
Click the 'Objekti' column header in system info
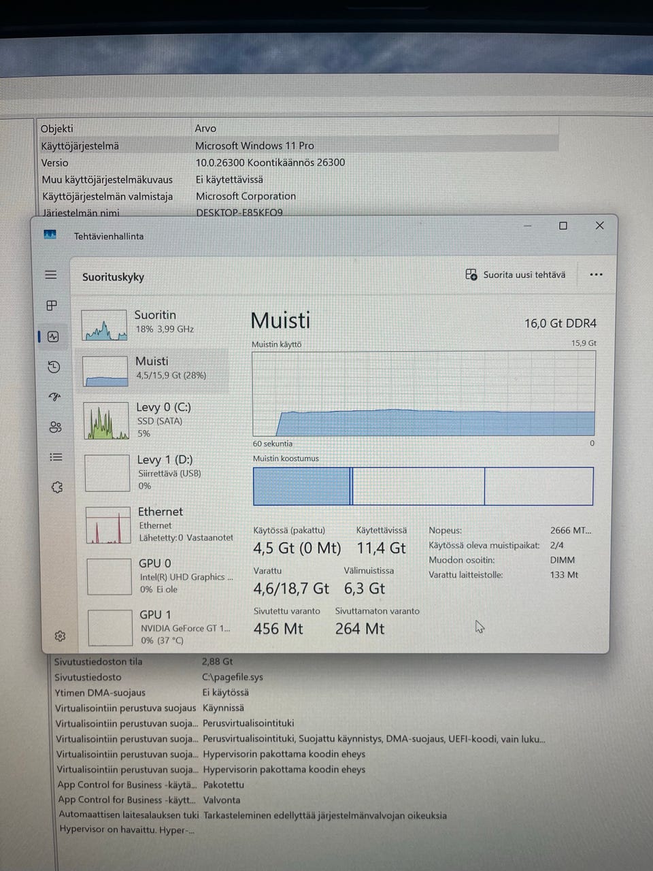[x=56, y=129]
